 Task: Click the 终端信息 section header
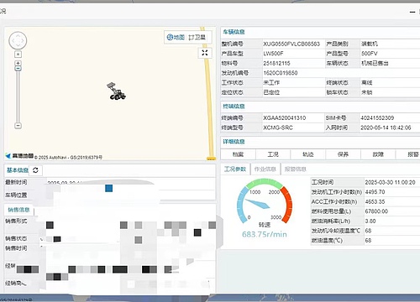click(x=234, y=107)
